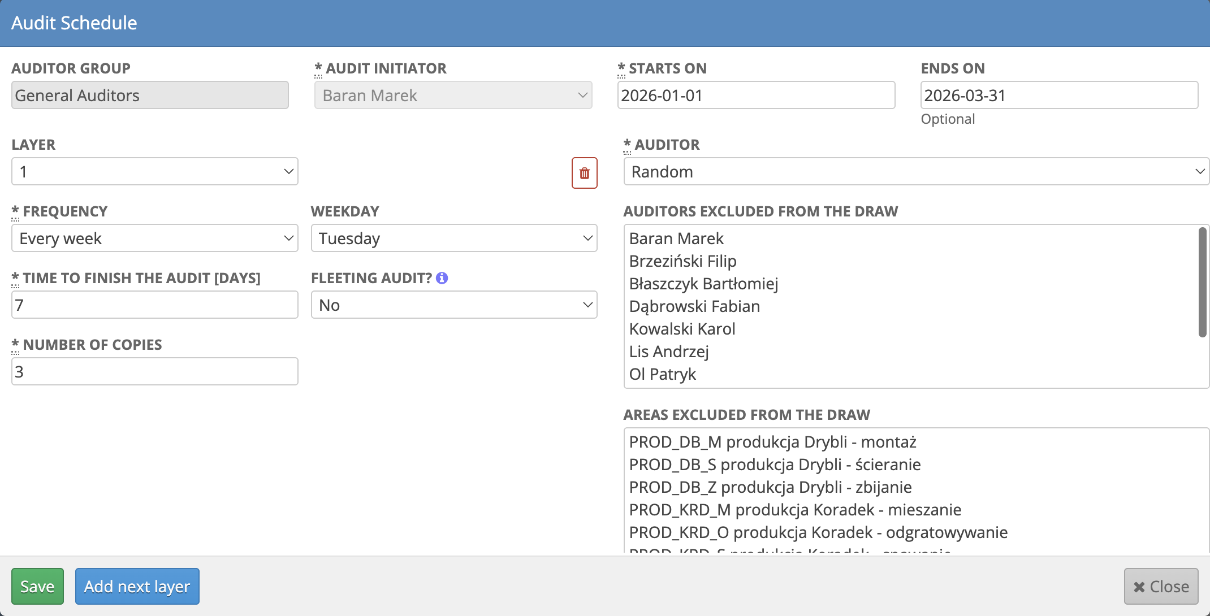
Task: Click the Save button
Action: click(37, 586)
